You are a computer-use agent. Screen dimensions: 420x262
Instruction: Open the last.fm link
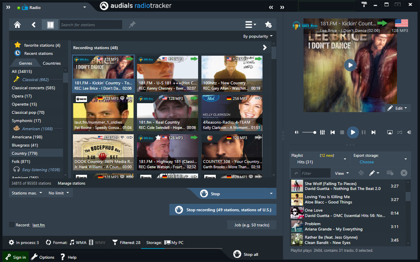coord(39,225)
